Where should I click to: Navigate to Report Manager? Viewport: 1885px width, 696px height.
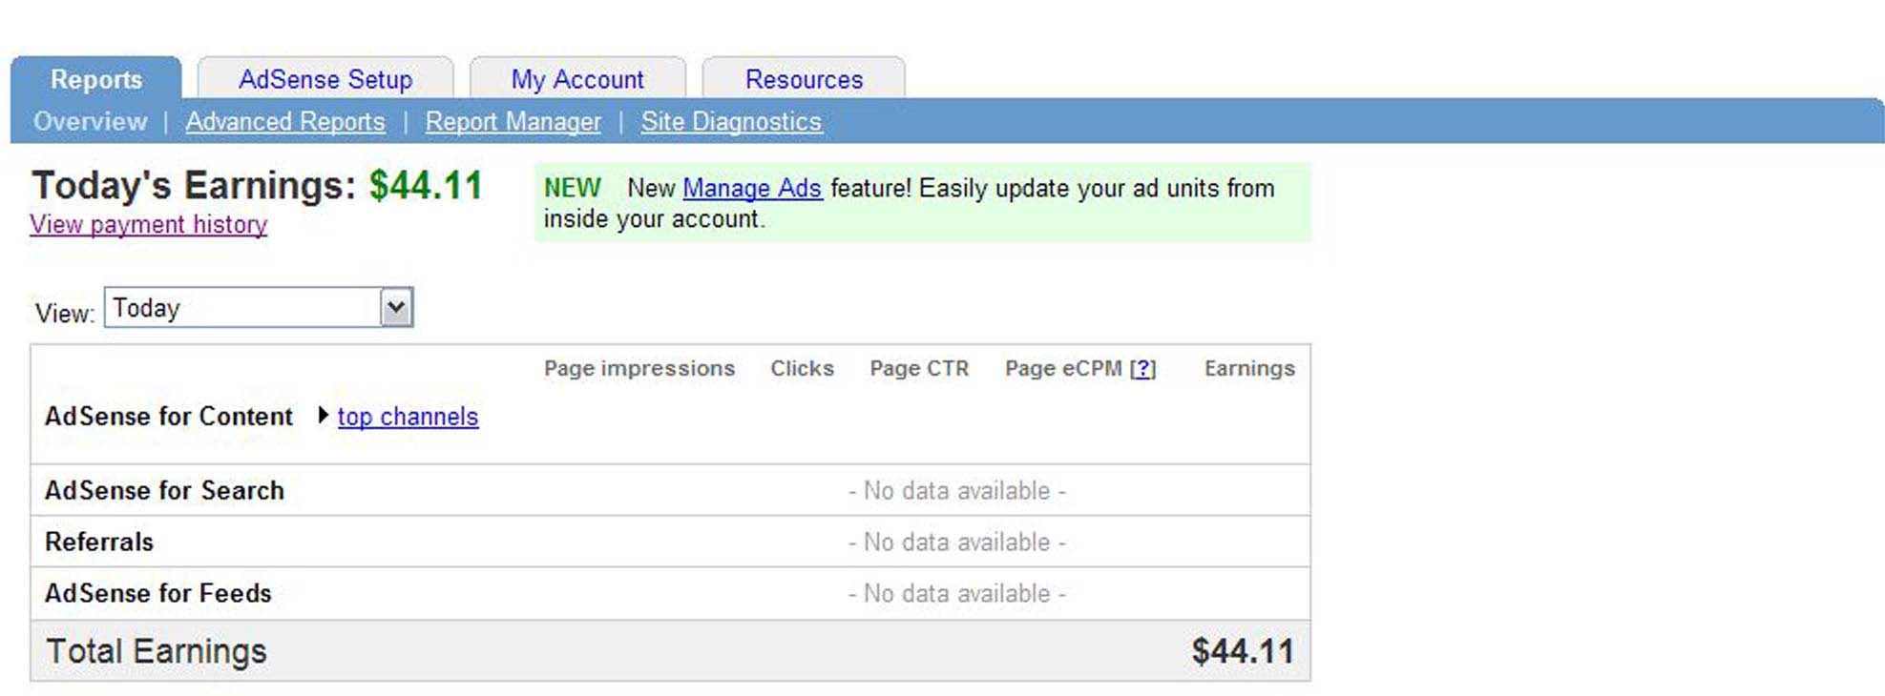coord(513,122)
